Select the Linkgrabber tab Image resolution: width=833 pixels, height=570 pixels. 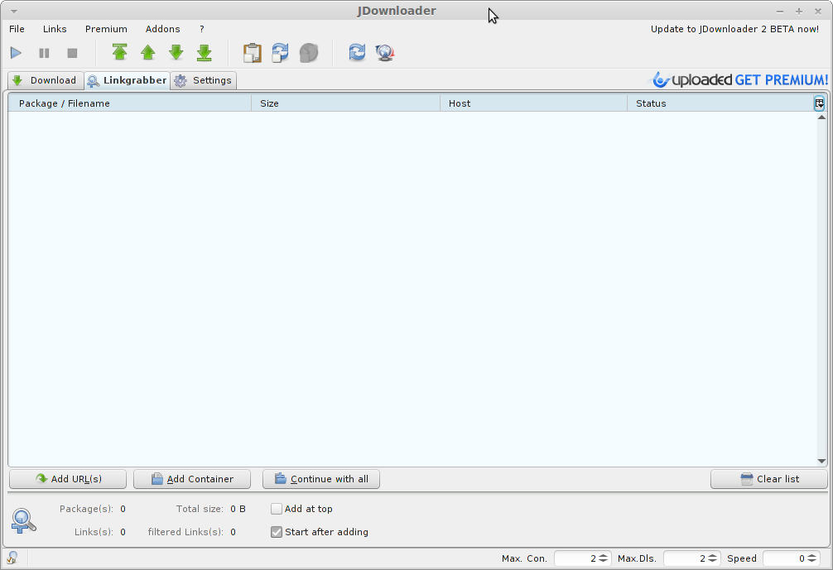tap(127, 80)
